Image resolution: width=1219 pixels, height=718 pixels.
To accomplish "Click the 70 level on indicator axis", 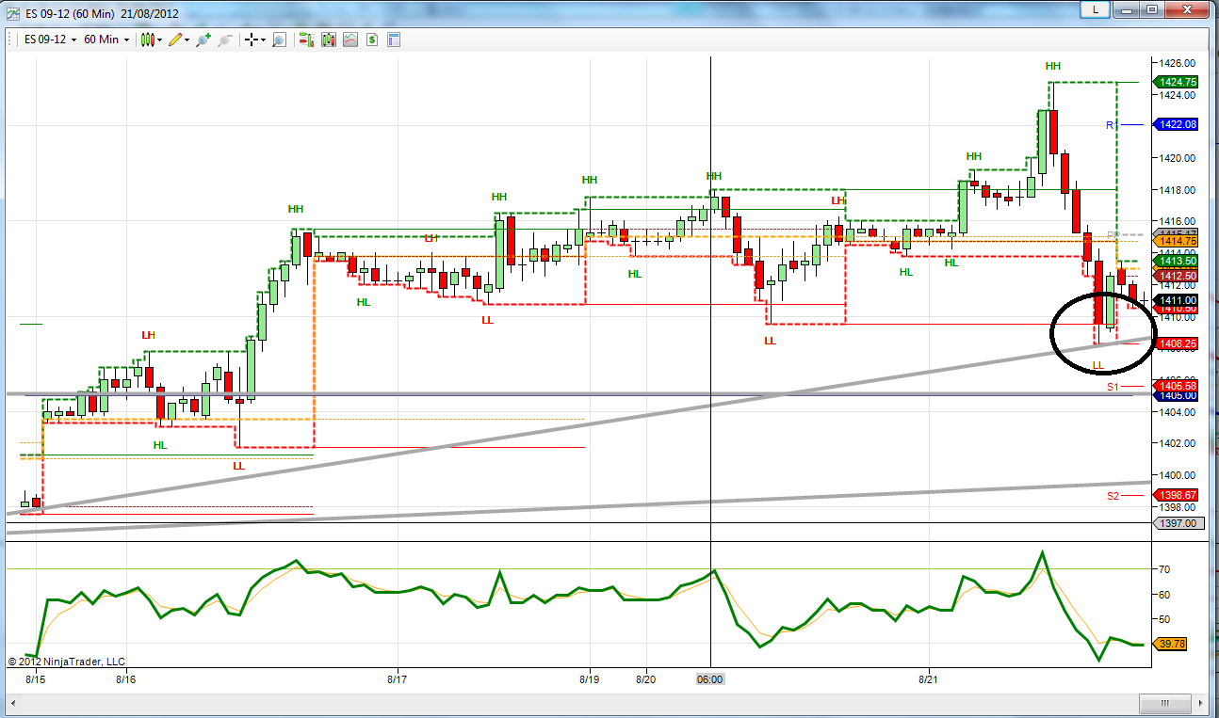I will click(x=1163, y=569).
